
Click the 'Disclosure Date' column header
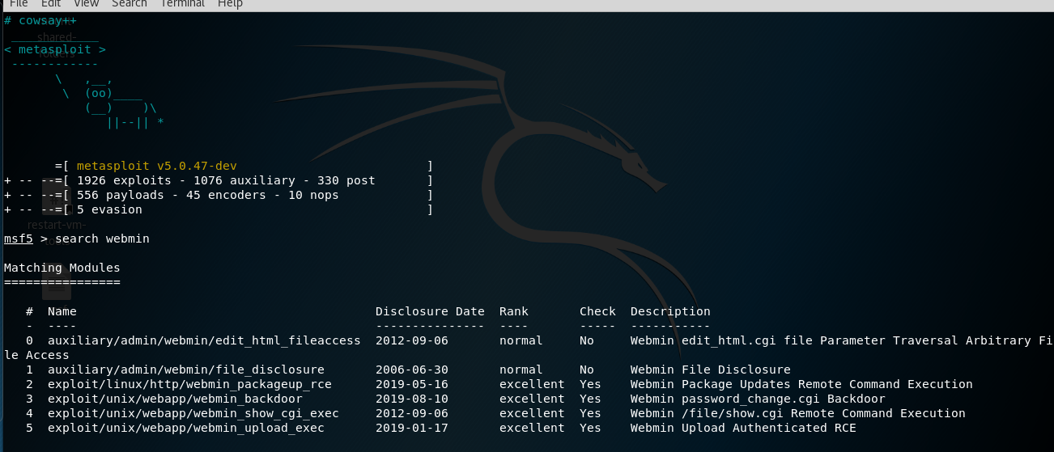(x=430, y=312)
